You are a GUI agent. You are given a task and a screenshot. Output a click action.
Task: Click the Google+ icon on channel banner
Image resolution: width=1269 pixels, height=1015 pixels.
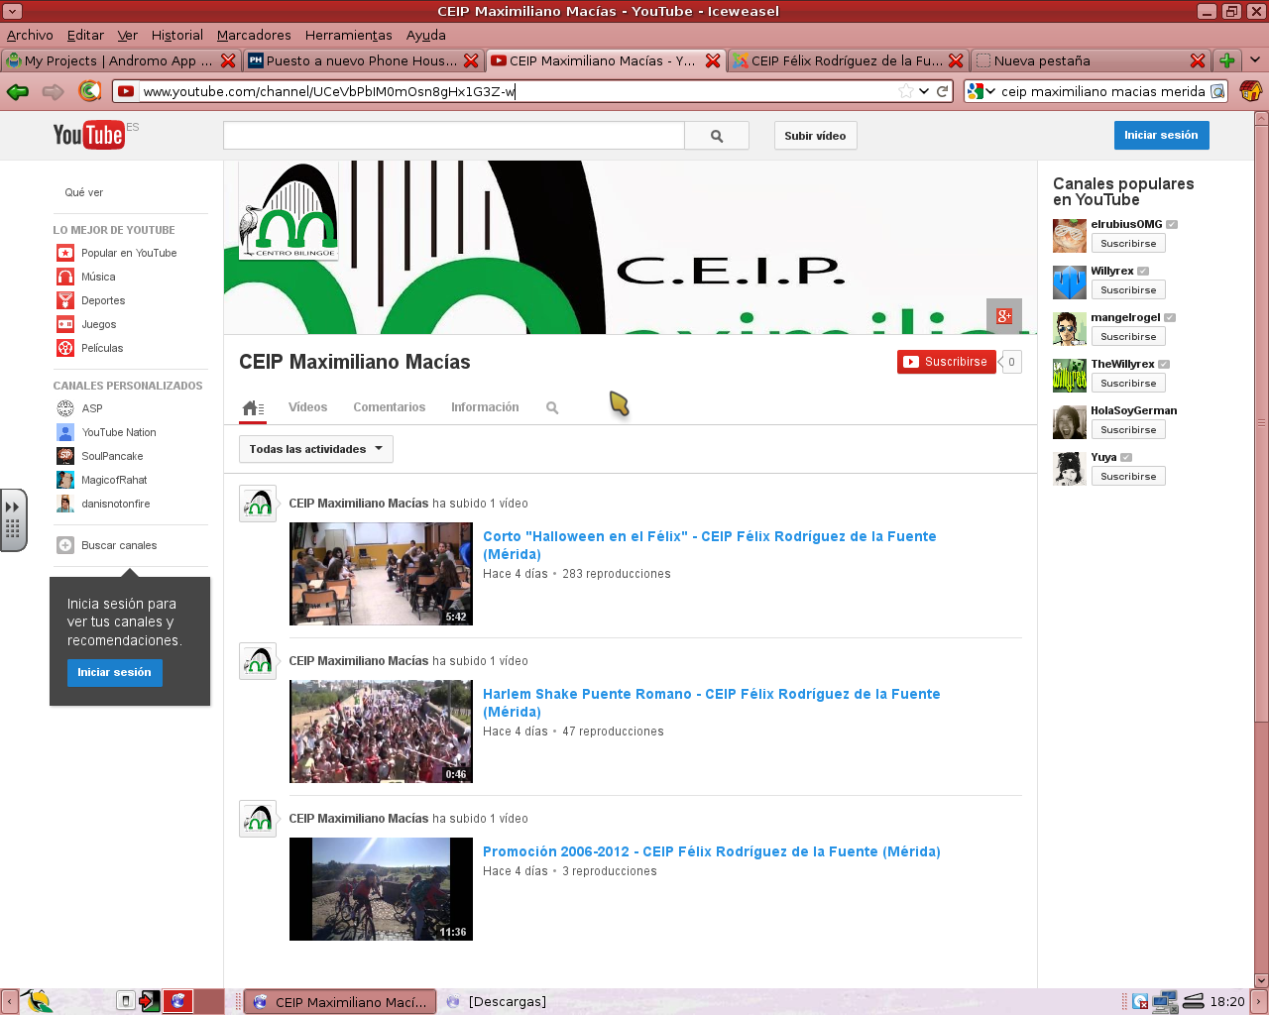click(x=1004, y=315)
